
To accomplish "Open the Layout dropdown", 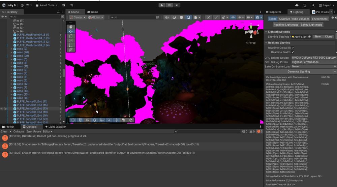I will click(x=326, y=5).
